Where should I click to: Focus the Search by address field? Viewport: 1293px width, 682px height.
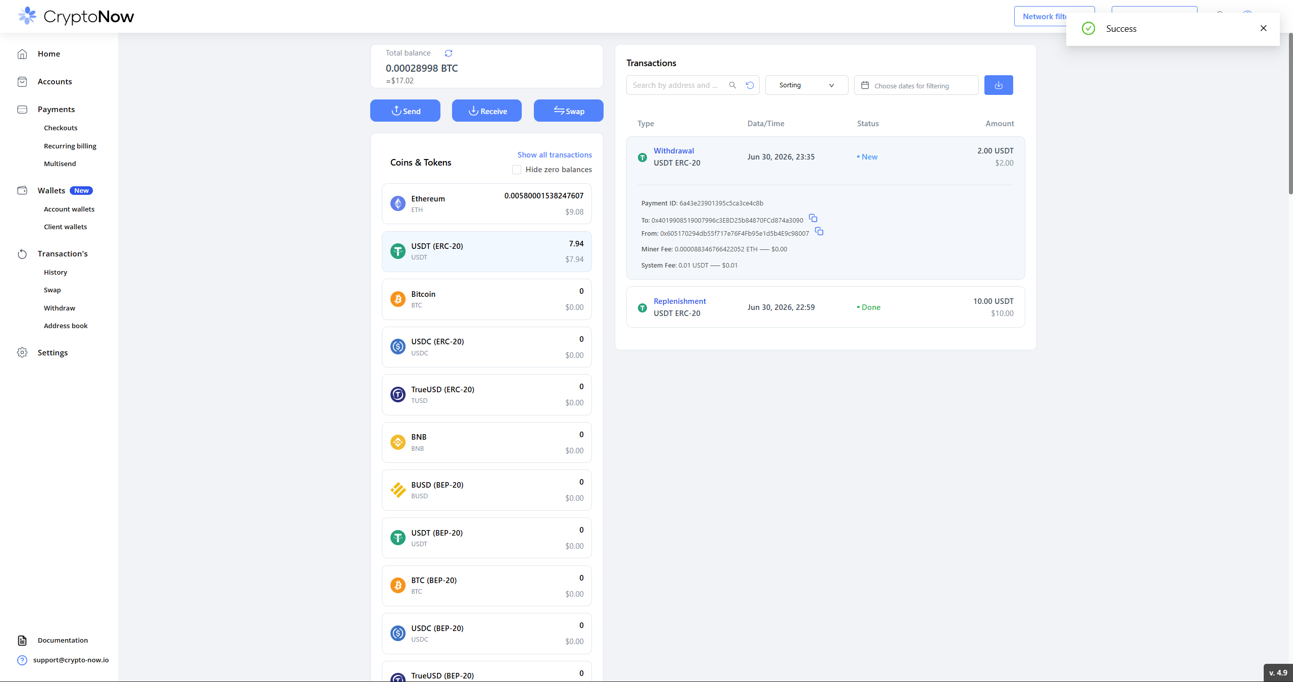tap(677, 85)
